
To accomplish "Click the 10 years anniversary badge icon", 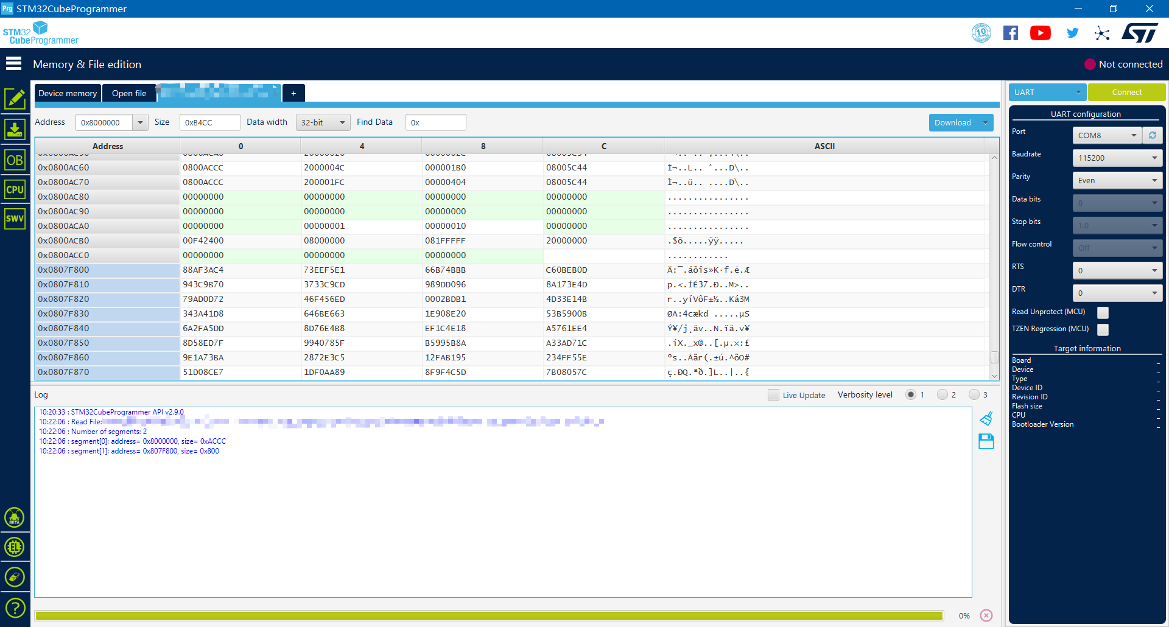I will click(x=981, y=33).
